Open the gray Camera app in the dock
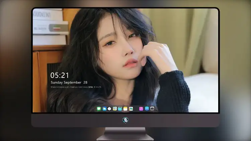 coord(152,109)
